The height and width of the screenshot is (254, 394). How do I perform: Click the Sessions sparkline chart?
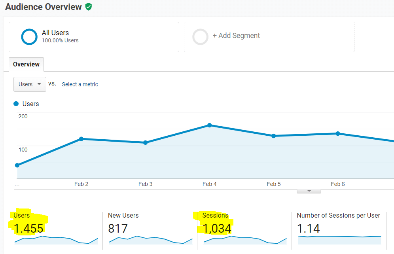coord(245,239)
